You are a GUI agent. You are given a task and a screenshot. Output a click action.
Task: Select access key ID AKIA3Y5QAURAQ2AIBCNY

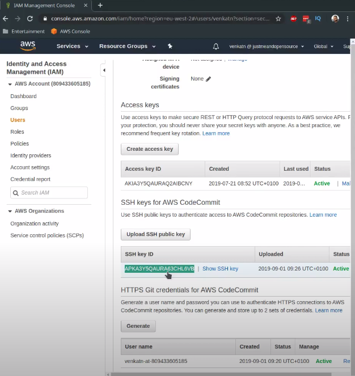click(159, 183)
